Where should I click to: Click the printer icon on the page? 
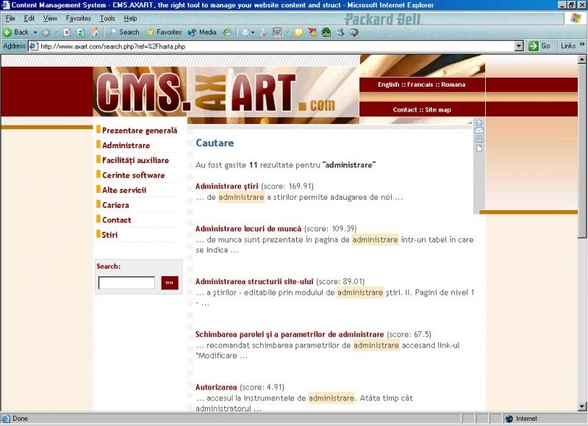pos(479,140)
